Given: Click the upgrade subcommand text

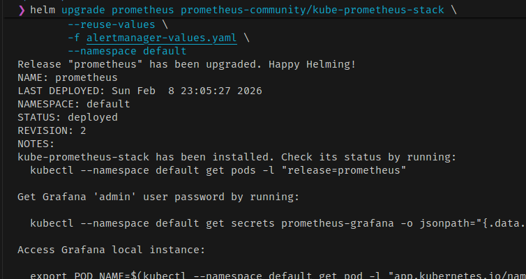Looking at the screenshot, I should [x=84, y=12].
